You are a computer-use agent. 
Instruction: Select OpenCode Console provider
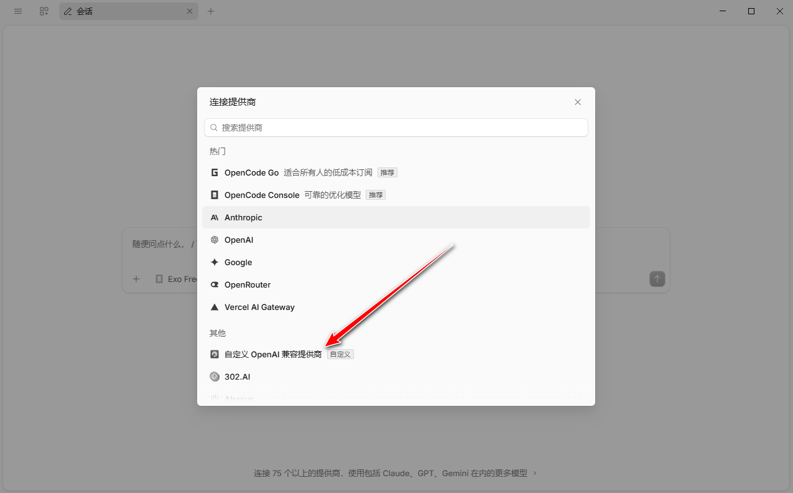(x=396, y=195)
